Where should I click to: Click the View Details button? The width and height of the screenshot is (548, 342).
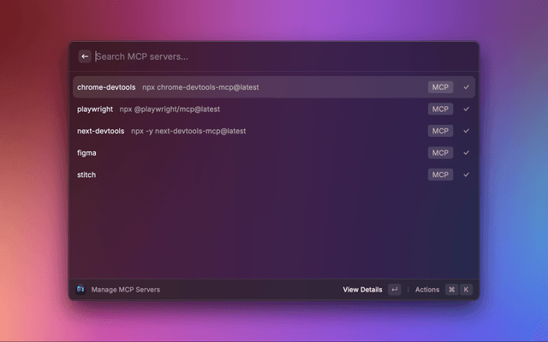tap(362, 290)
